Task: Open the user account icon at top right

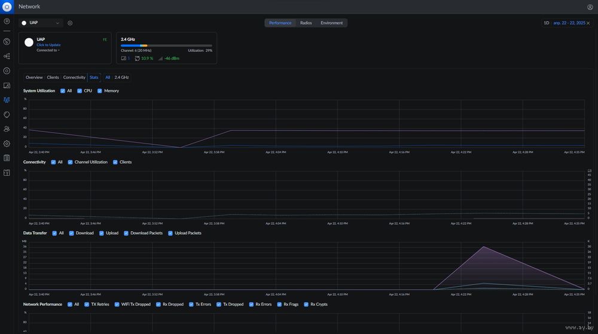Action: pyautogui.click(x=590, y=7)
